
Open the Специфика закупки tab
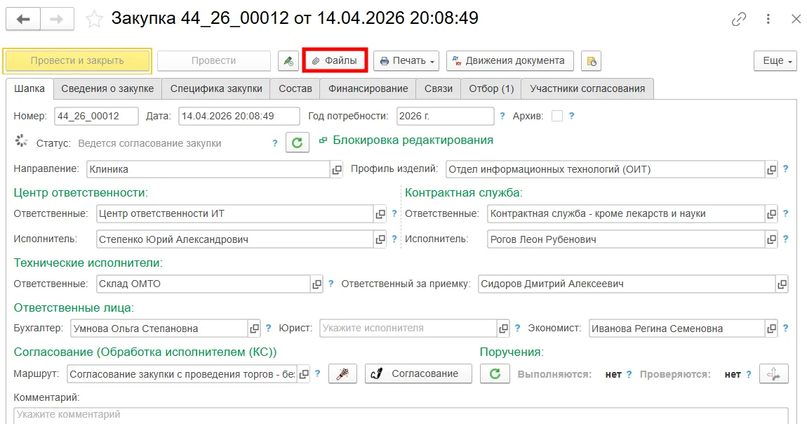(x=216, y=88)
